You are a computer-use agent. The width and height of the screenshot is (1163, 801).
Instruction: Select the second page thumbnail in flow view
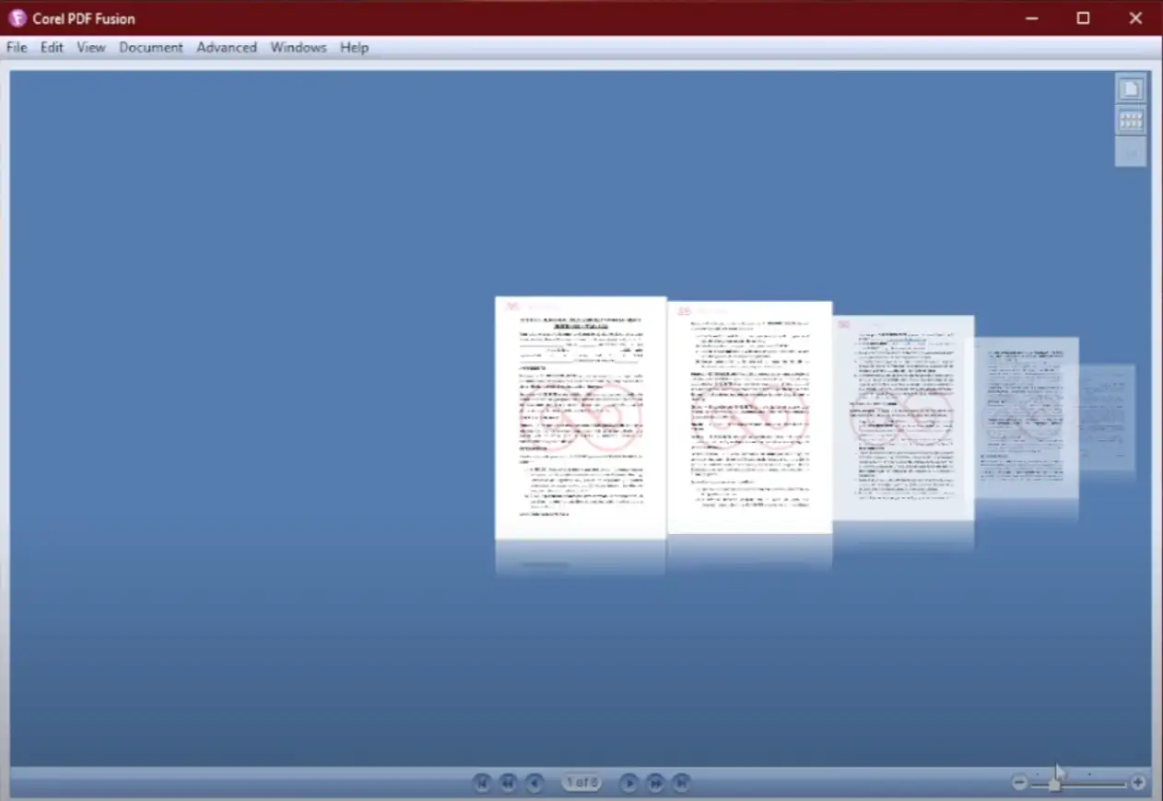[x=750, y=417]
